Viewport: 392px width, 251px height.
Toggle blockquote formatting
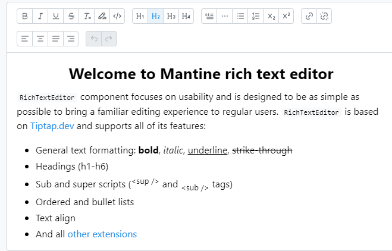pyautogui.click(x=209, y=16)
